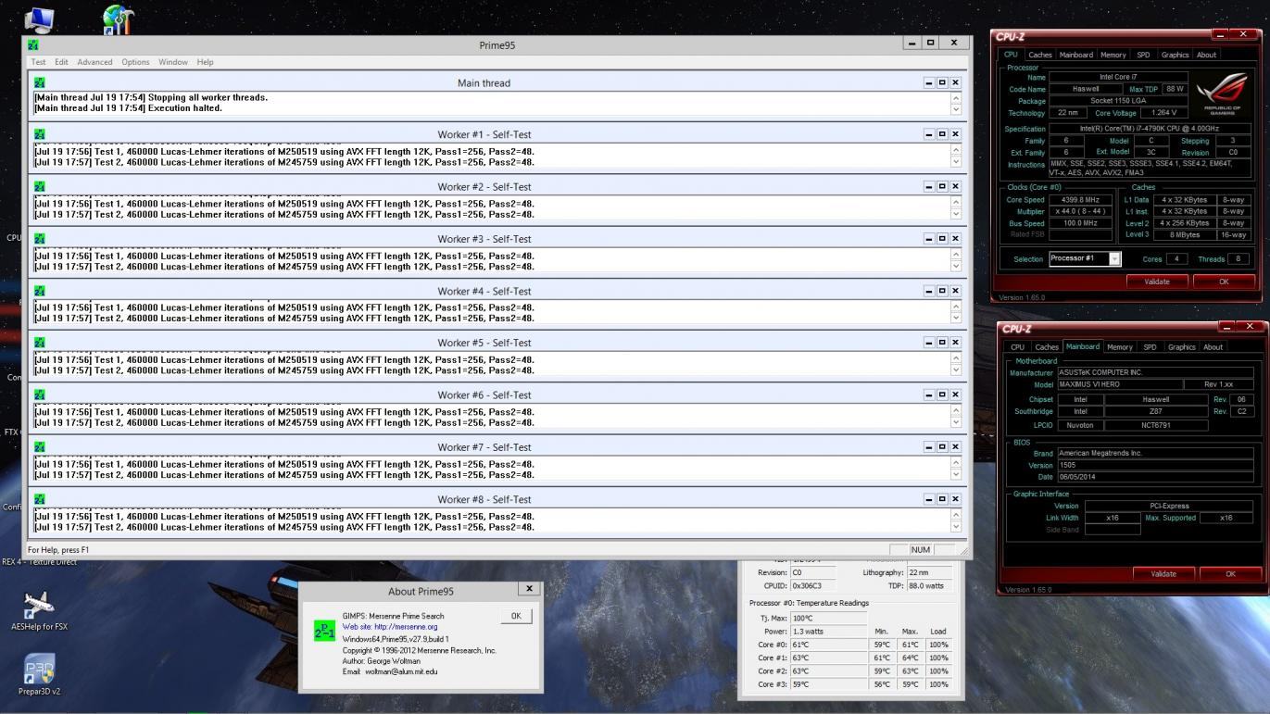Viewport: 1270px width, 714px height.
Task: Click the Main thread window's scroll up arrow
Action: tap(956, 97)
